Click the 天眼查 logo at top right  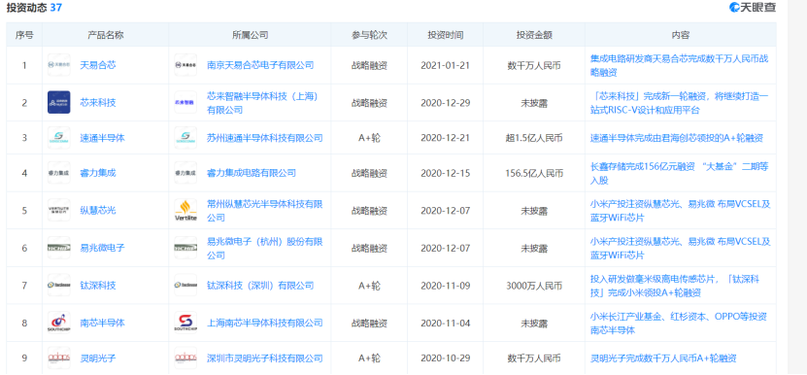click(x=753, y=7)
